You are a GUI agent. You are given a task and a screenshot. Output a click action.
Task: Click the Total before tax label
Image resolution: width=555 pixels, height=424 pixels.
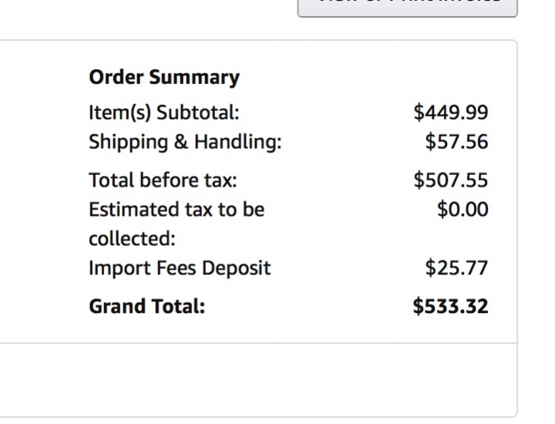(x=163, y=180)
